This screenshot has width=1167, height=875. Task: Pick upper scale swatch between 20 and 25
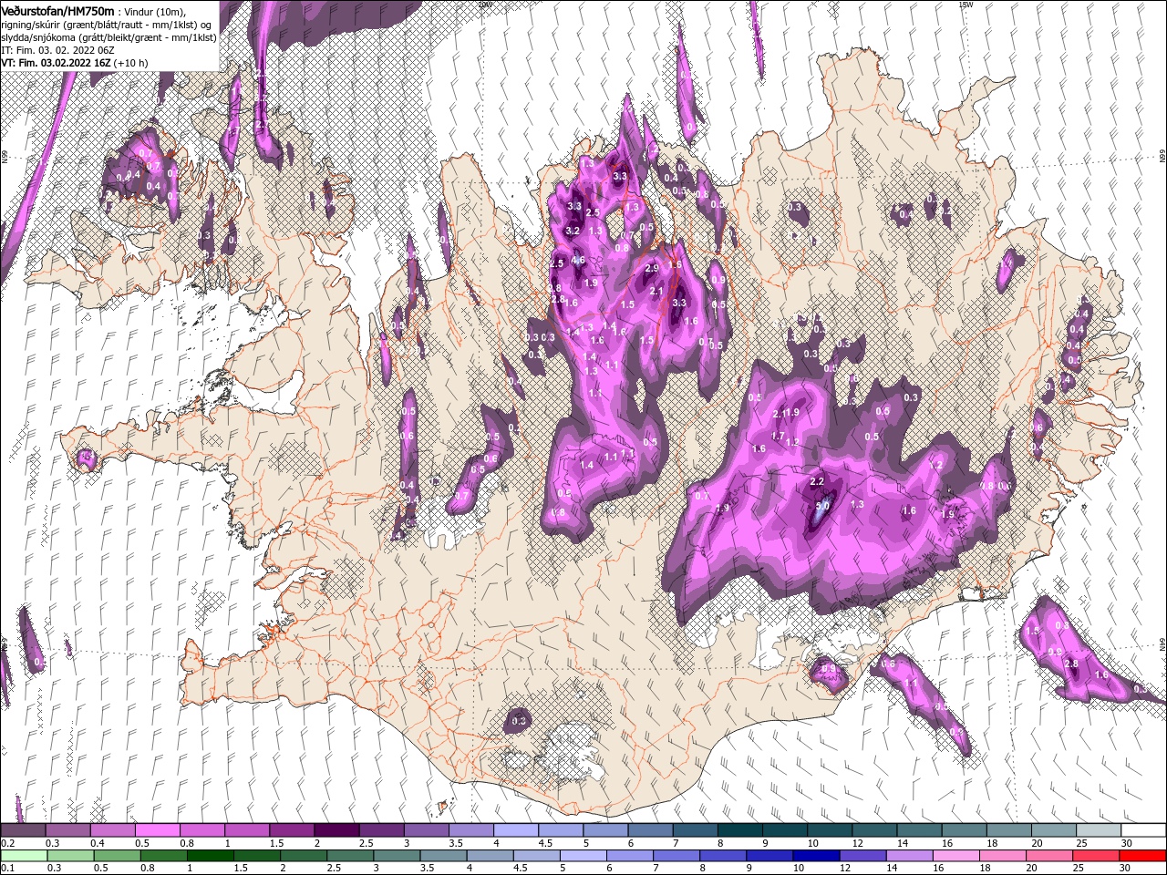pos(1053,830)
